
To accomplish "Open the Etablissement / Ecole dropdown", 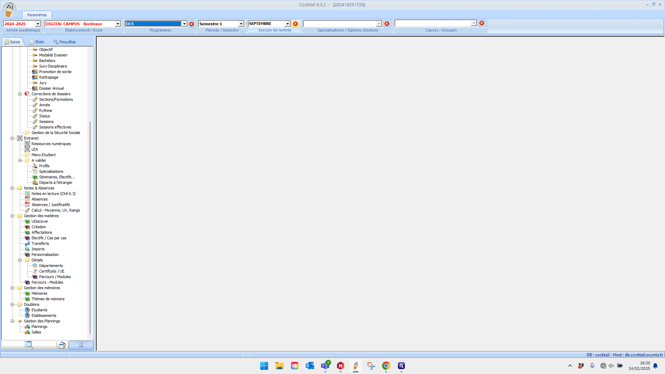I will click(x=118, y=24).
